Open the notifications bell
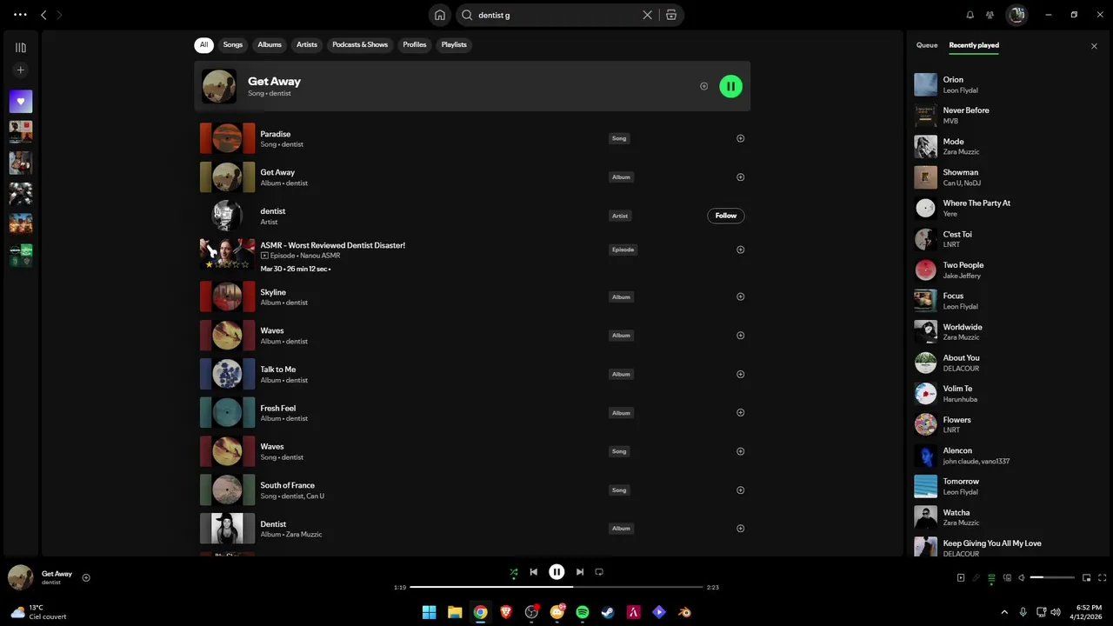This screenshot has height=626, width=1113. pyautogui.click(x=970, y=15)
